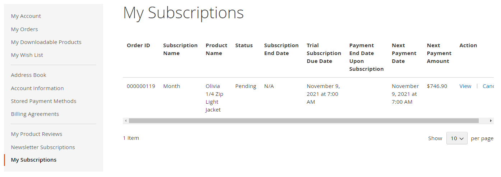Open My Account in sidebar
501x177 pixels.
(x=26, y=16)
